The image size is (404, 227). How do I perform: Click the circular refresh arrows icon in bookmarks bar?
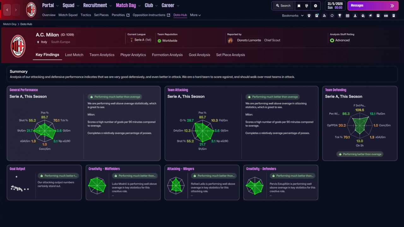[332, 15]
